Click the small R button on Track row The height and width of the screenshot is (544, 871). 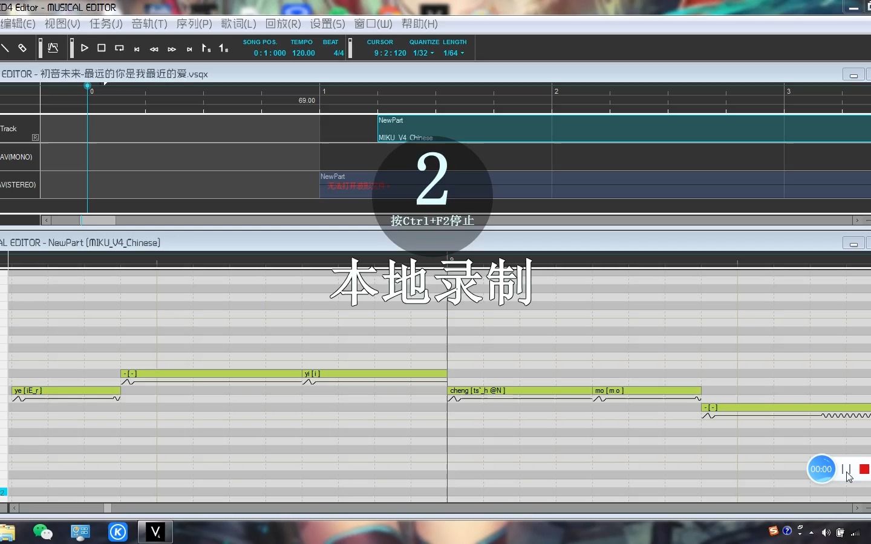pos(35,137)
